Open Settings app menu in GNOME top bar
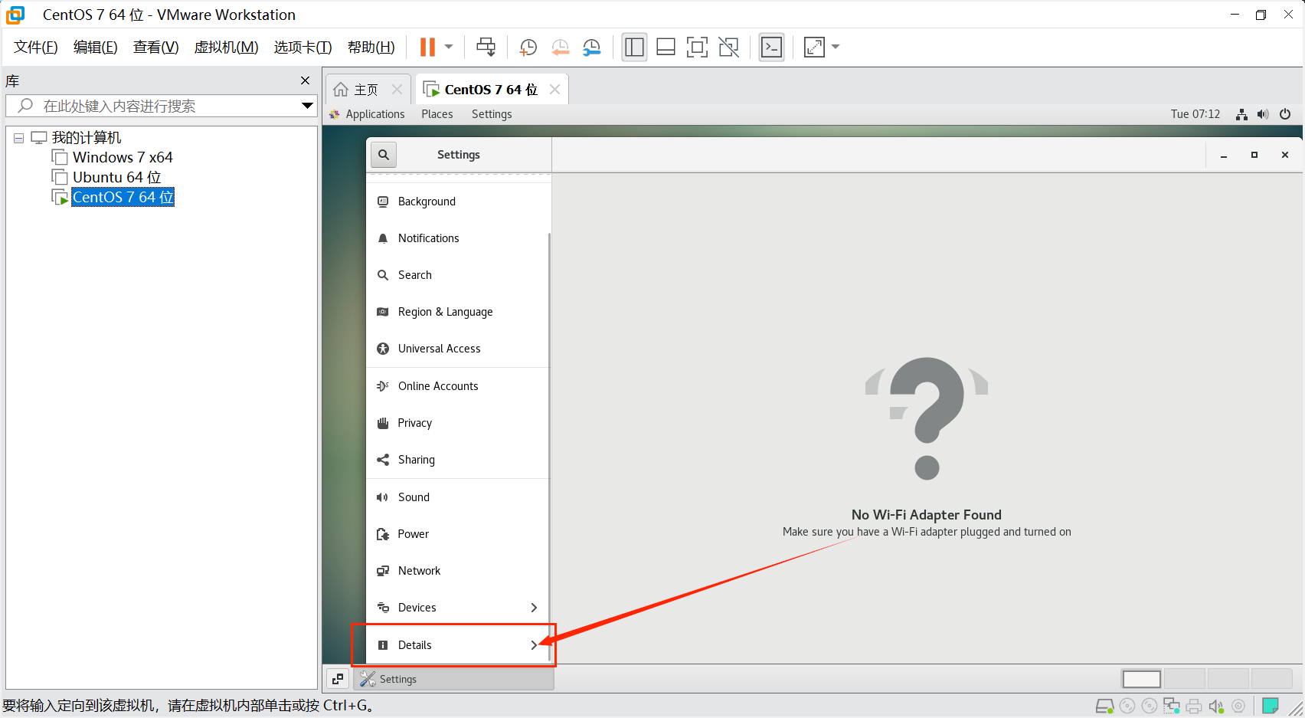Image resolution: width=1305 pixels, height=718 pixels. click(492, 114)
